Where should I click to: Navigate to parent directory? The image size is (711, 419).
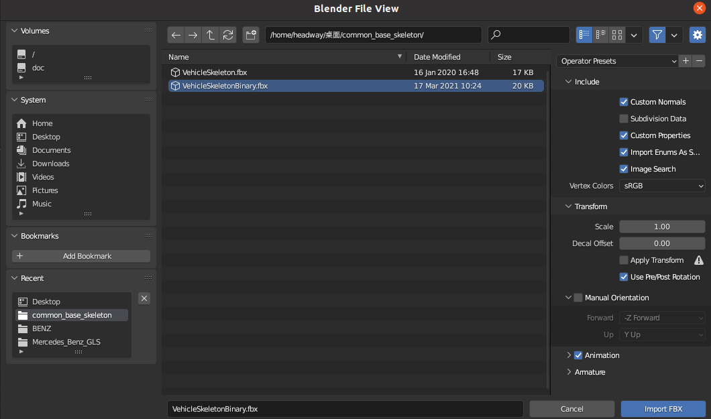tap(211, 35)
